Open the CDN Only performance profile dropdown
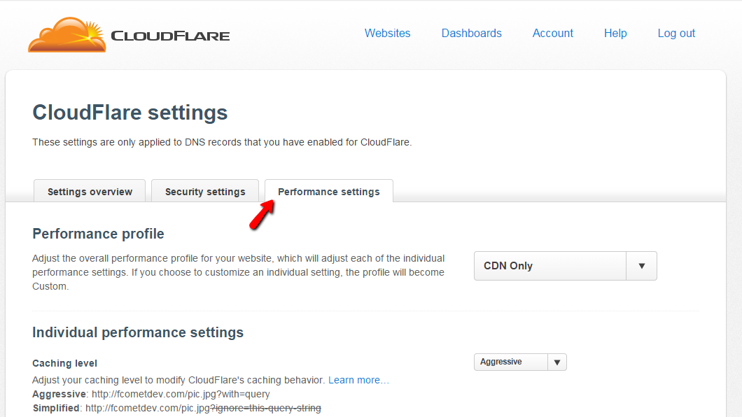Image resolution: width=742 pixels, height=417 pixels. pos(566,266)
